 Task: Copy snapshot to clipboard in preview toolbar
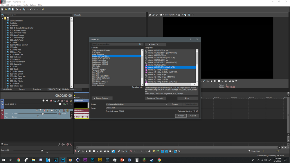[185, 15]
